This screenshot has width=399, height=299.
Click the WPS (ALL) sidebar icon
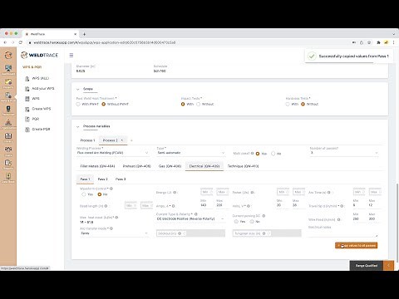click(x=27, y=79)
